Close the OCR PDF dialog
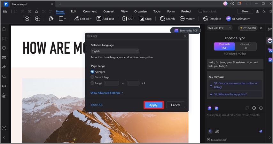Image resolution: width=273 pixels, height=144 pixels. point(185,36)
